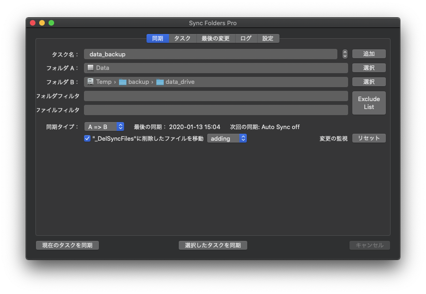
Task: Toggle the _DelSyncFiles move deleted files checkbox
Action: (x=87, y=138)
